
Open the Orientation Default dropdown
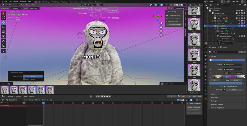(16, 8)
